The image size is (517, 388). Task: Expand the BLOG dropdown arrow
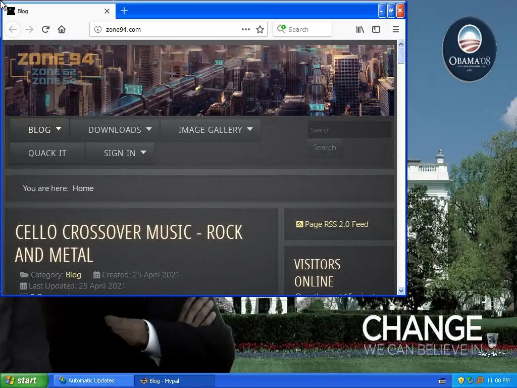59,129
